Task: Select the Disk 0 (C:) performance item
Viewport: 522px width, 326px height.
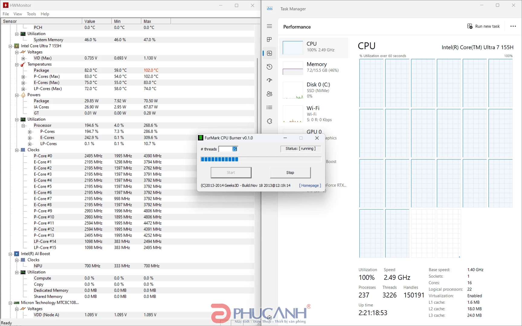Action: pos(314,90)
